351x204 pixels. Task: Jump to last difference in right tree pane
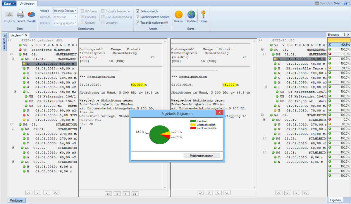(306, 193)
